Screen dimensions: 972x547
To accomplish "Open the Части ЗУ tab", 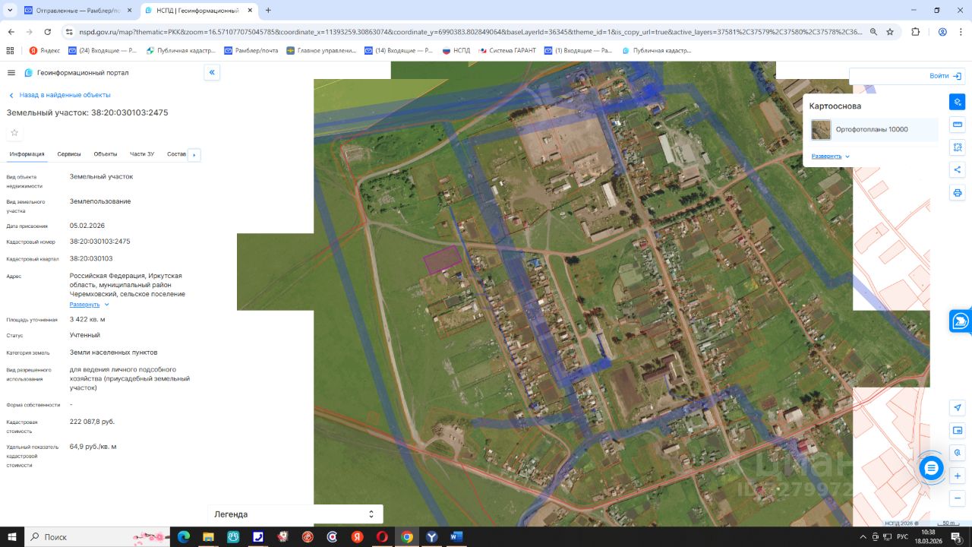I will pos(142,154).
